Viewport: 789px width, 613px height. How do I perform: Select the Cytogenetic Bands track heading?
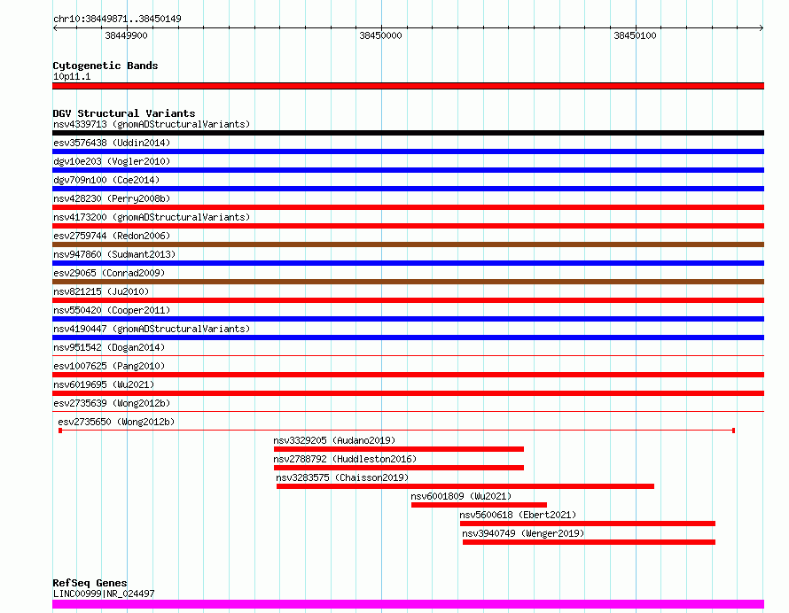pos(105,66)
